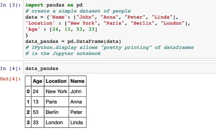Click the Out[4] output prompt
Viewport: 216px width, 129px height.
tap(10, 79)
